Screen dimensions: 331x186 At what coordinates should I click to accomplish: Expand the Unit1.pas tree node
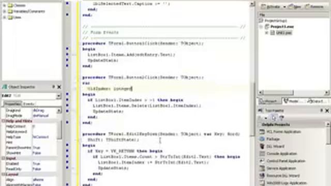pos(267,33)
